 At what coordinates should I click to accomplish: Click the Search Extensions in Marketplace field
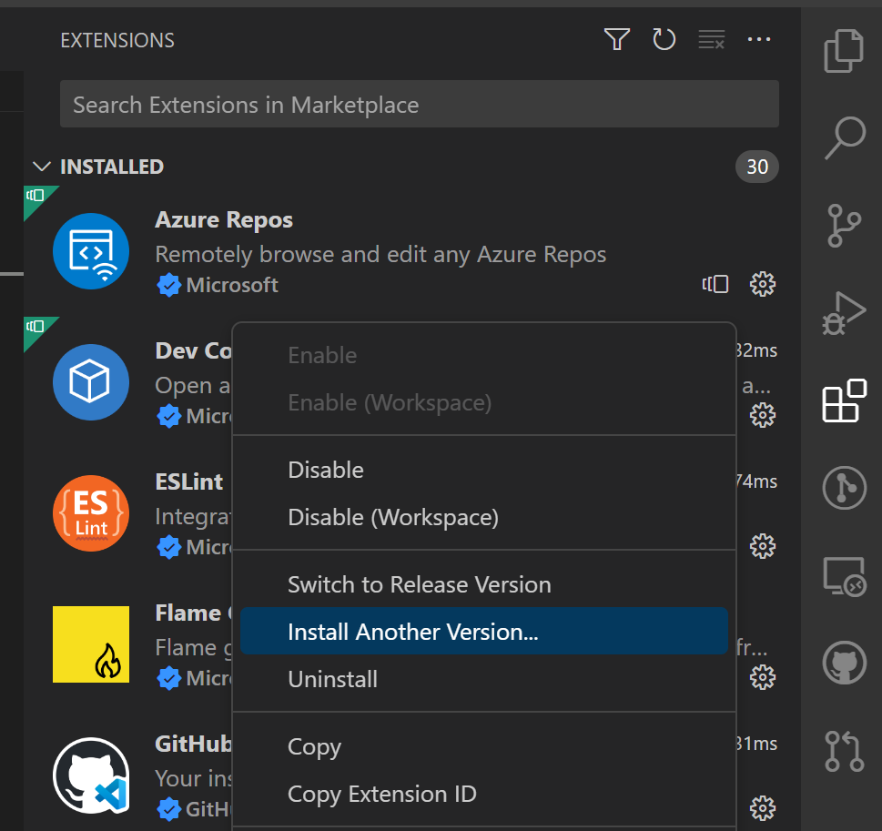click(x=419, y=104)
